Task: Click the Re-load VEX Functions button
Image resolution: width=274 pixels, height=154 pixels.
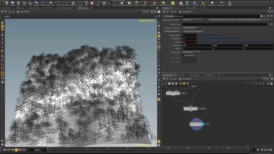Action: point(193,31)
